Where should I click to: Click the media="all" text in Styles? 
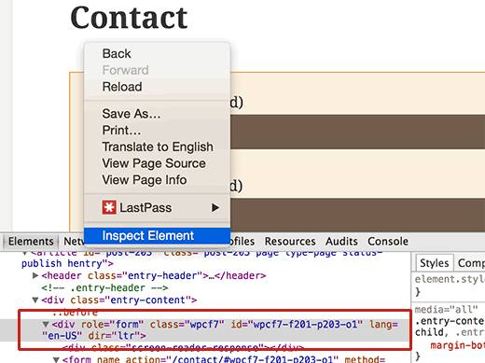point(446,310)
